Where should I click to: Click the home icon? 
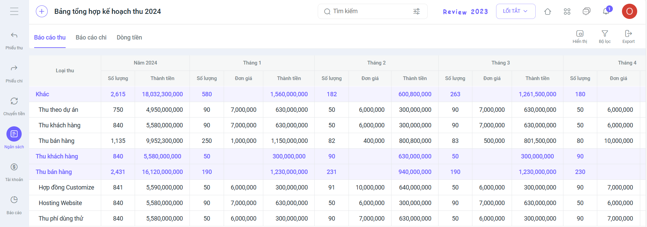pyautogui.click(x=548, y=11)
